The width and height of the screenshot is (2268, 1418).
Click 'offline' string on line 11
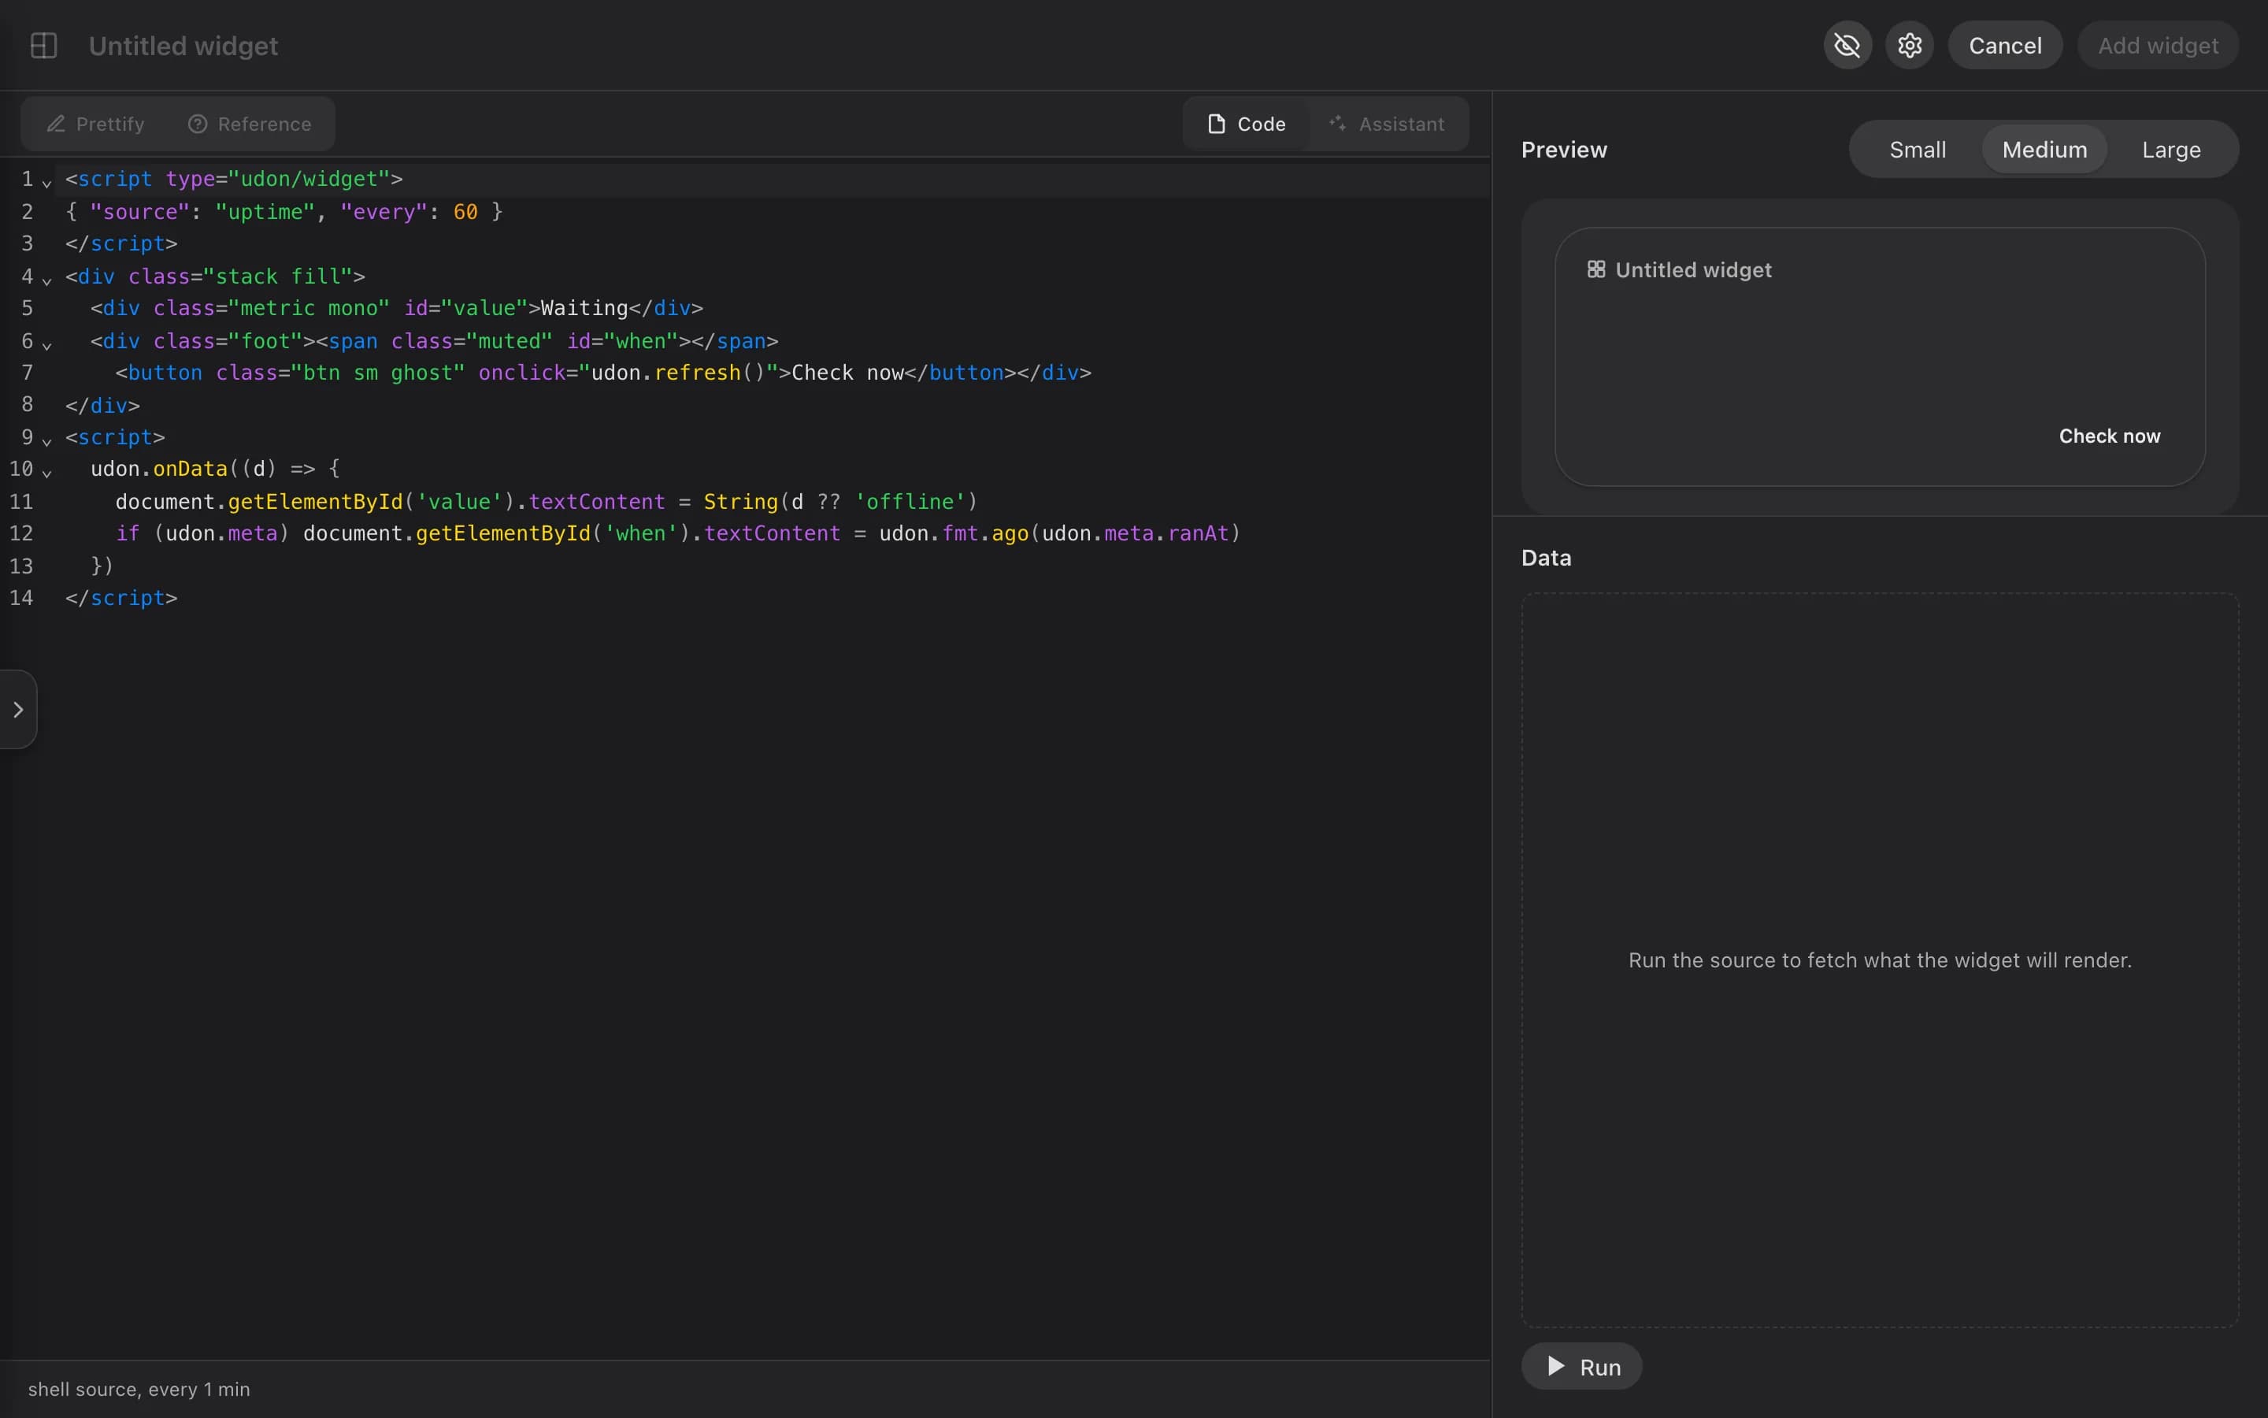coord(910,502)
